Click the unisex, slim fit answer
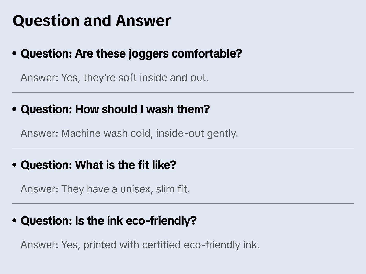This screenshot has height=274, width=366. [105, 189]
